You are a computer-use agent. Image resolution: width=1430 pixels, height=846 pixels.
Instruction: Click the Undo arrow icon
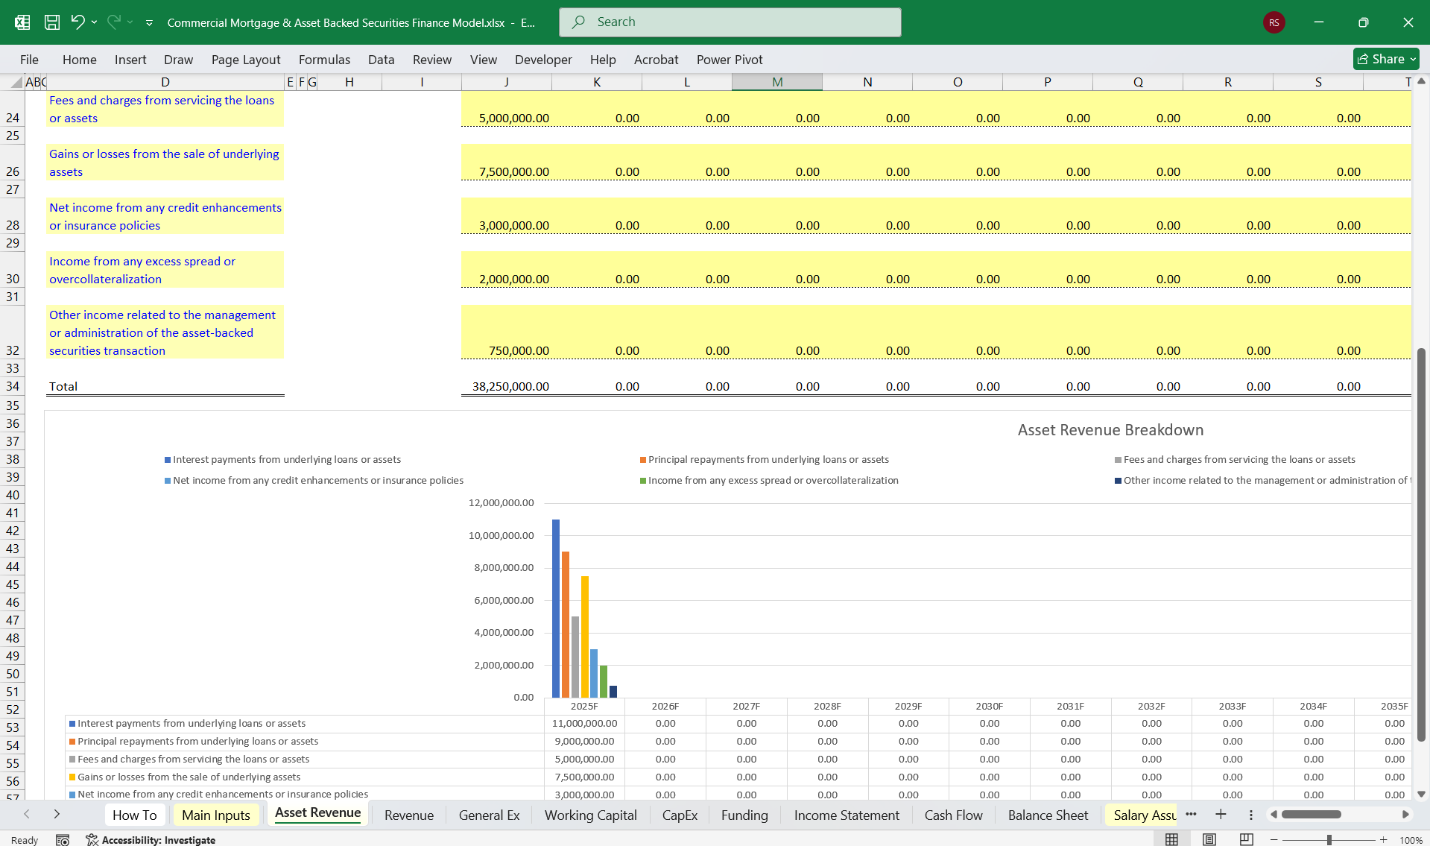point(77,22)
